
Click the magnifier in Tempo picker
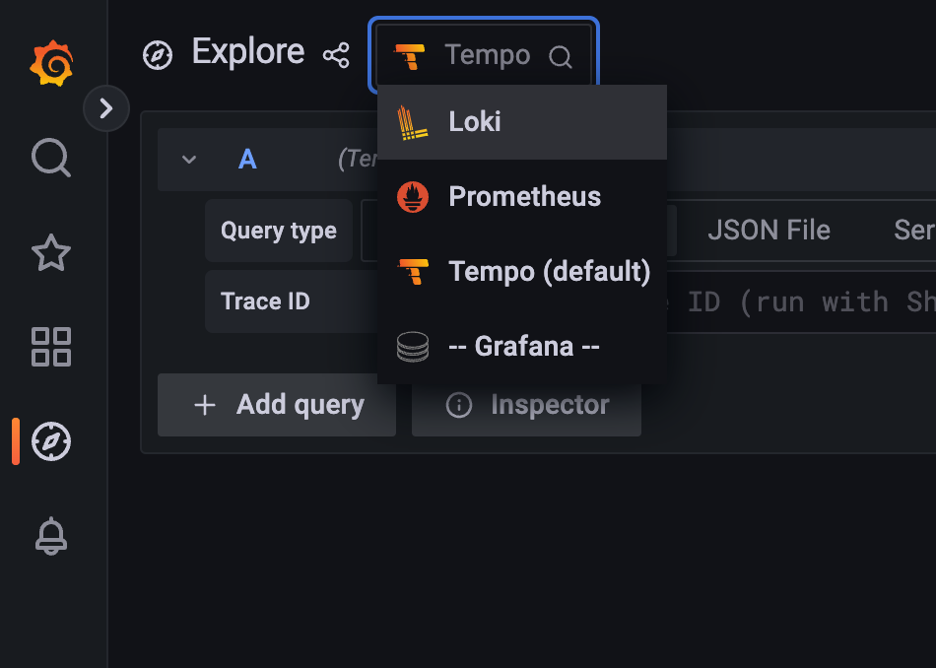pos(561,57)
